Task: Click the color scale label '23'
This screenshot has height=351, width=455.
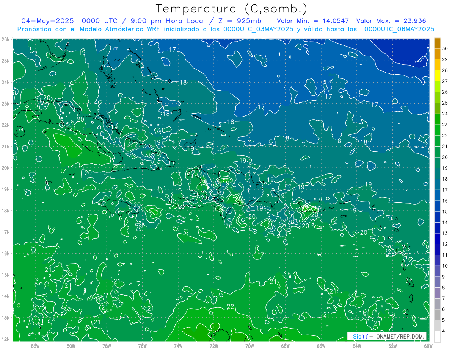Action: pos(445,125)
